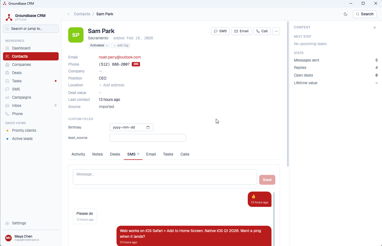Call Sam Park with Call button
The width and height of the screenshot is (382, 246).
point(262,31)
